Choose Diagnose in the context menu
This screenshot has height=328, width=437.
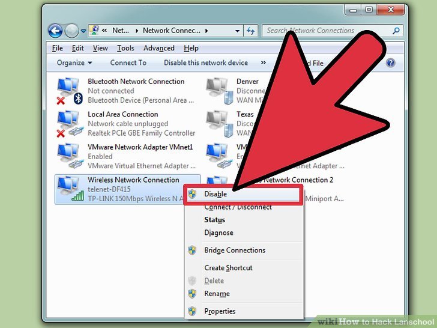218,232
